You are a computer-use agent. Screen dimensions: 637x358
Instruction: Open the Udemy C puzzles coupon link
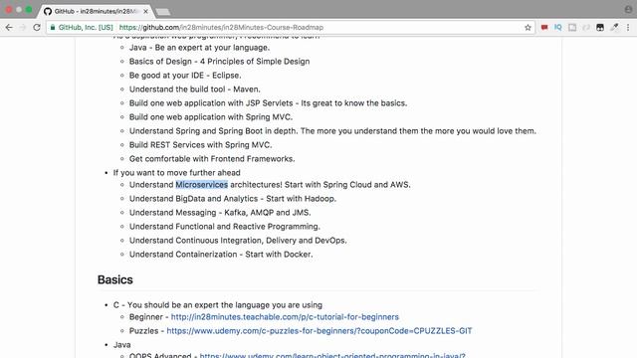pyautogui.click(x=319, y=331)
